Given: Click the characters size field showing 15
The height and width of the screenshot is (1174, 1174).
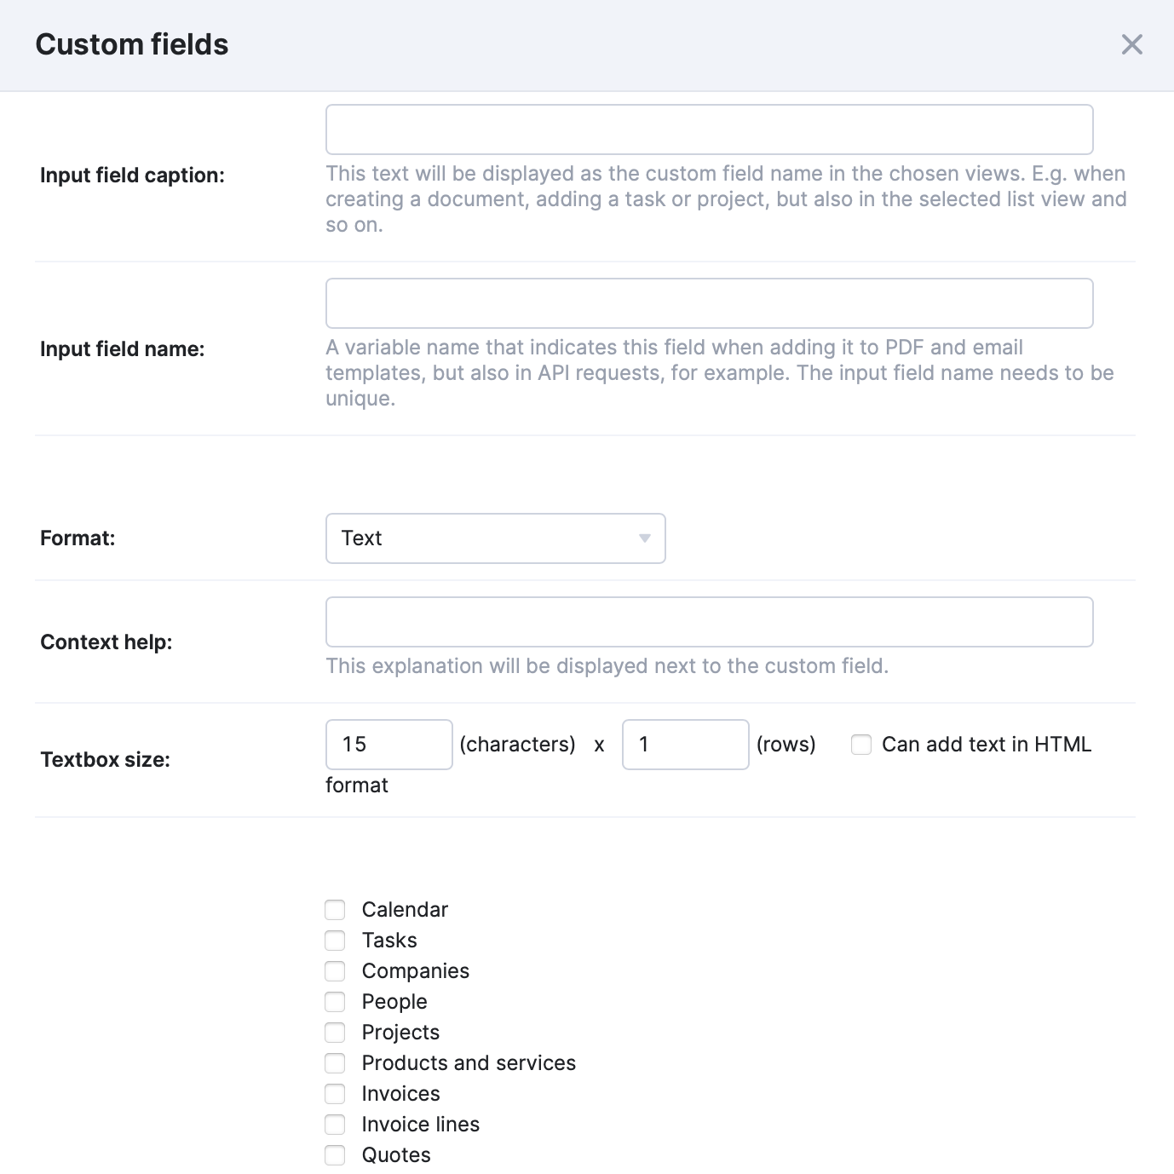Looking at the screenshot, I should pos(388,745).
